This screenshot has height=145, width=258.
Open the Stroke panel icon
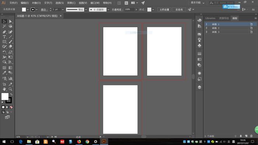199,53
